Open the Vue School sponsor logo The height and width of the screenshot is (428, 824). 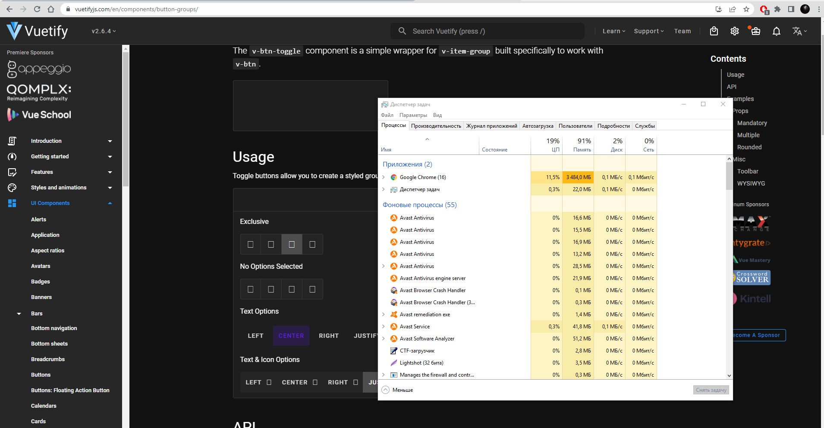click(39, 115)
